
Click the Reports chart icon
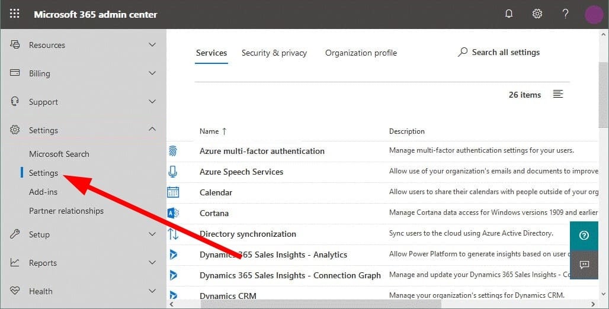tap(15, 262)
